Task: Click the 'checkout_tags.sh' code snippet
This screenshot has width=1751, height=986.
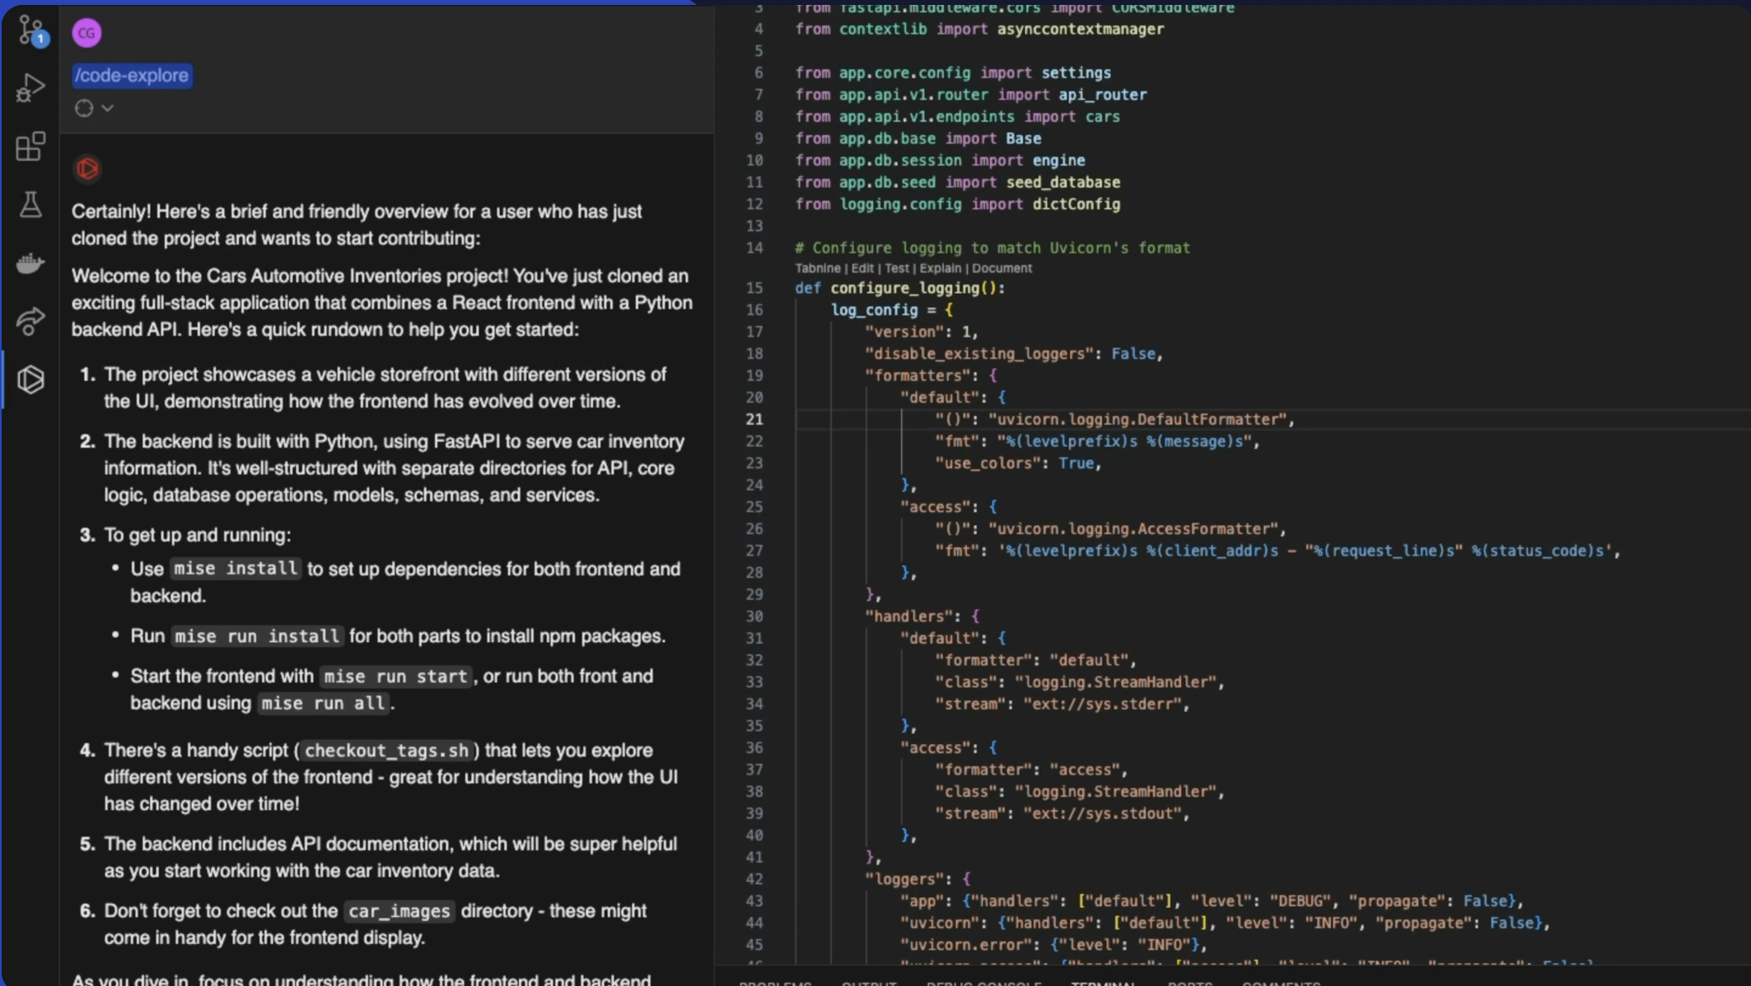Action: point(386,751)
